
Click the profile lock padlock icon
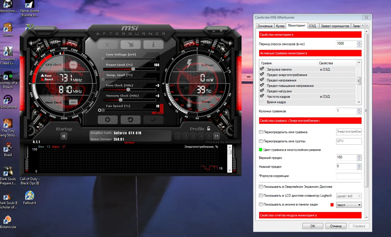[209, 129]
